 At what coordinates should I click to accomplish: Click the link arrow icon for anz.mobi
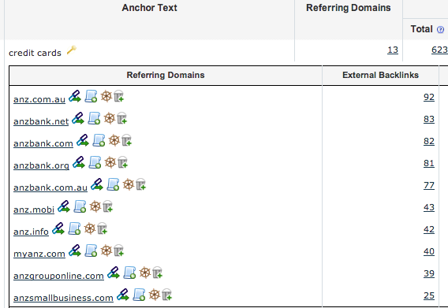tap(64, 206)
